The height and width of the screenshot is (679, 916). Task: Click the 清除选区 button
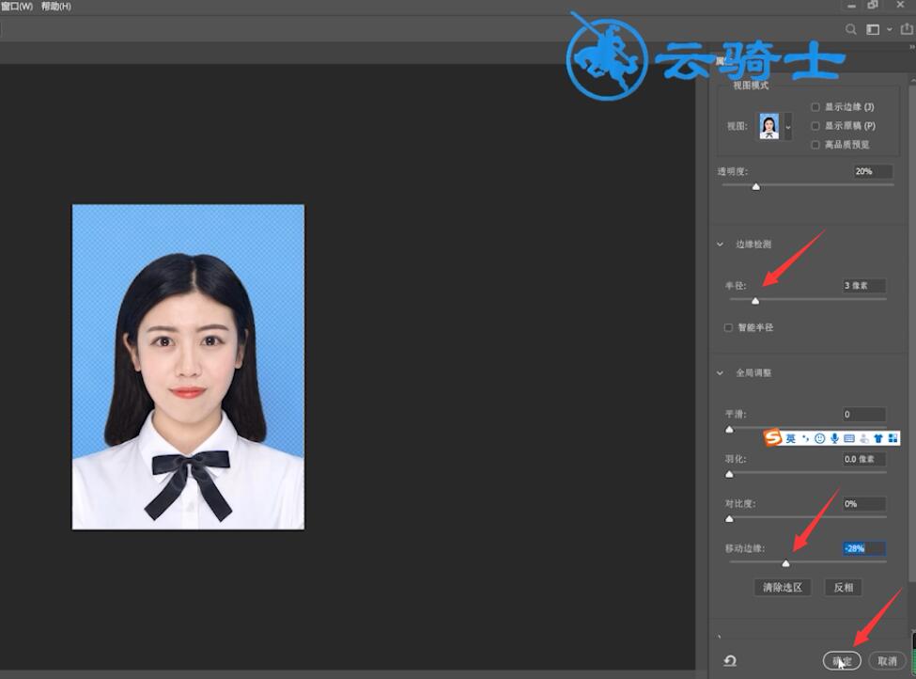pyautogui.click(x=783, y=587)
